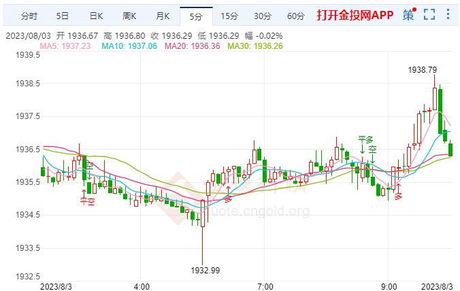
Task: Click the 1937.5 price axis label
Action: (x=28, y=116)
